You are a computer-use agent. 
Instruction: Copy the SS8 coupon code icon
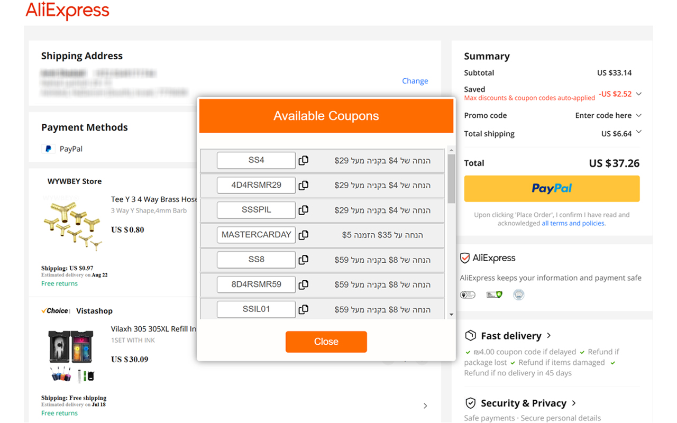304,260
